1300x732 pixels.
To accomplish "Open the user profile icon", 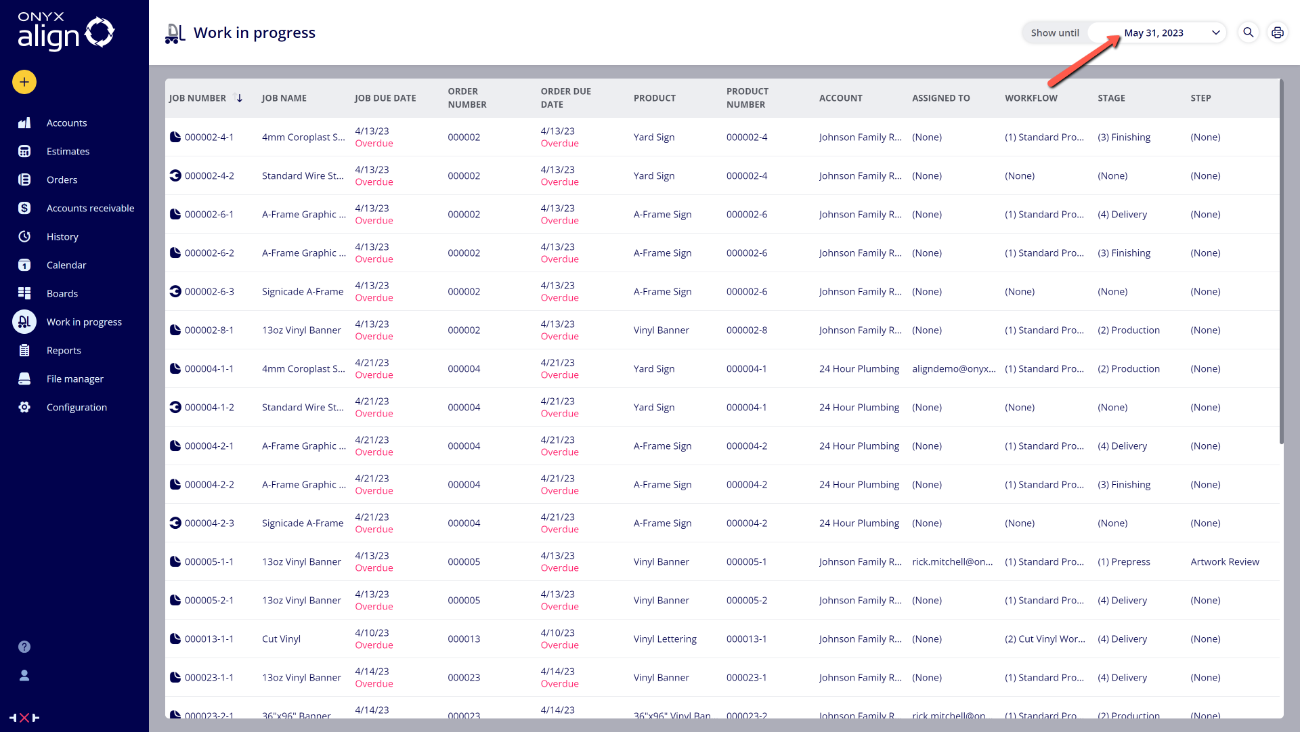I will pos(24,675).
